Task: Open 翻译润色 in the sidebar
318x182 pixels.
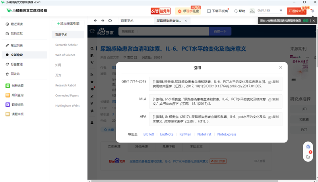Action: coord(17,105)
